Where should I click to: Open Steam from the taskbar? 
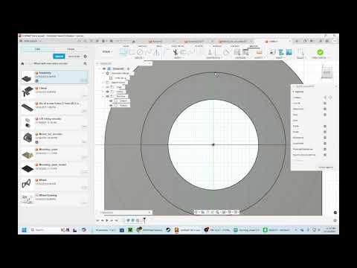click(x=168, y=230)
